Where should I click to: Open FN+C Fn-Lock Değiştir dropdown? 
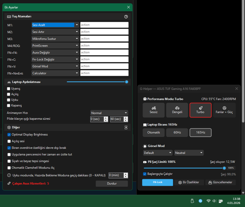[x=55, y=59]
